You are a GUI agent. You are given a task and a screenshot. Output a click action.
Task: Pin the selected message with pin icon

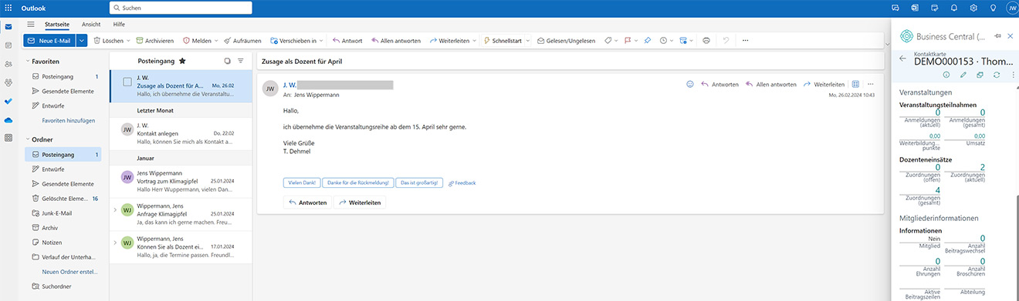pos(647,40)
